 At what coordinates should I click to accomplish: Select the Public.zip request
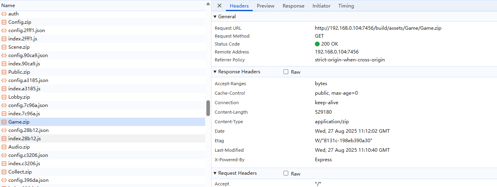click(19, 72)
